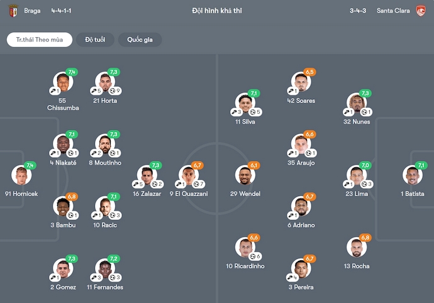
Task: Open goalkeeper Hornicek's player photo
Action: click(x=21, y=175)
